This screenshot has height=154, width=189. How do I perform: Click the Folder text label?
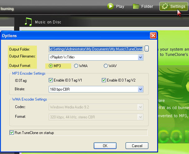coord(147,6)
